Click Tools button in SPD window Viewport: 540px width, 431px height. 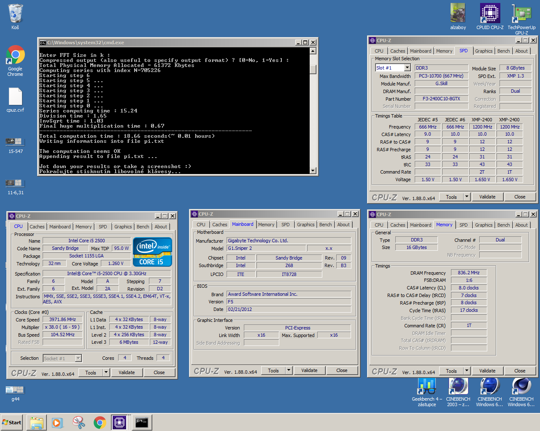(x=451, y=197)
